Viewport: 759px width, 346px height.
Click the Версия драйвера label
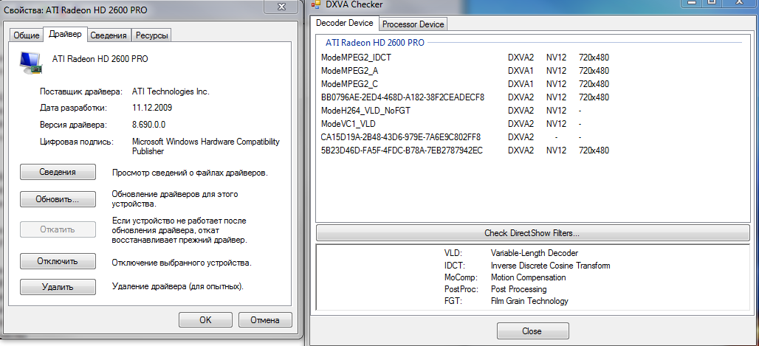tap(72, 125)
